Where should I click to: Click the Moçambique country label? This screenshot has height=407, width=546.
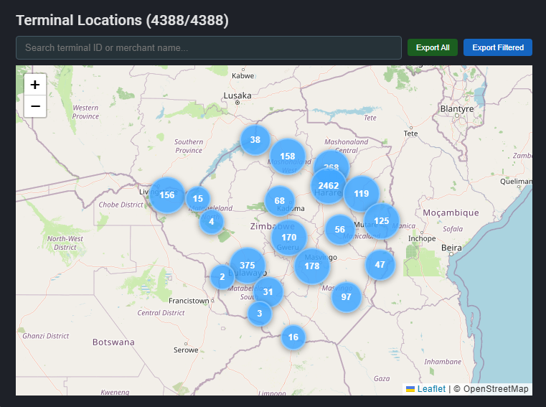coord(451,213)
